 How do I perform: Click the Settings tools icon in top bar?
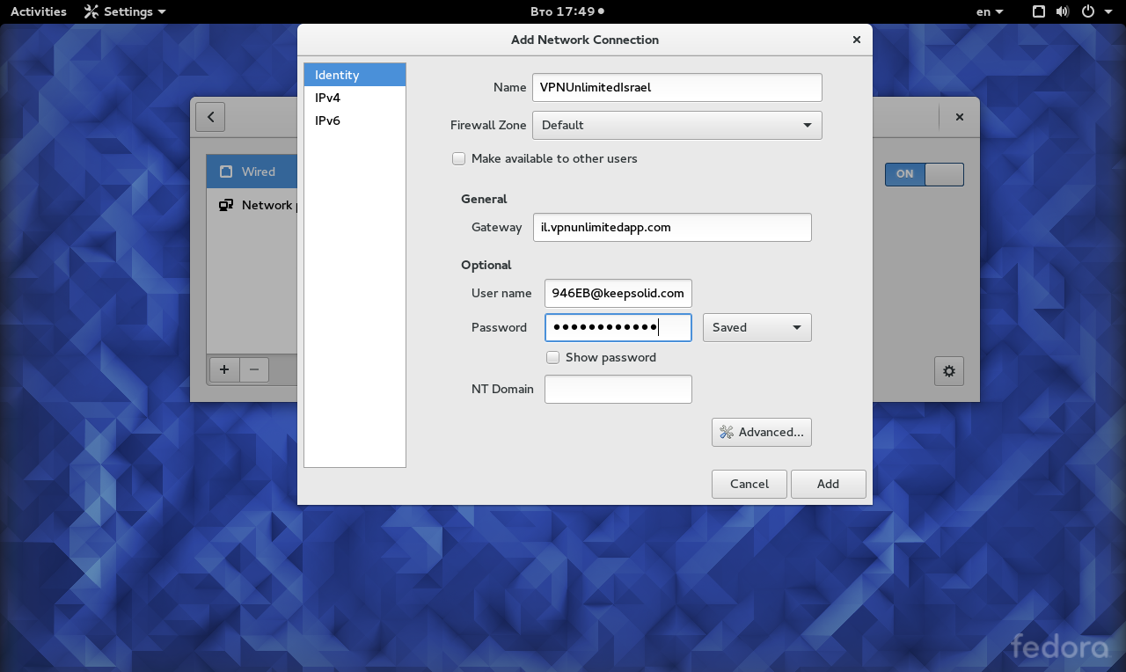click(x=91, y=11)
